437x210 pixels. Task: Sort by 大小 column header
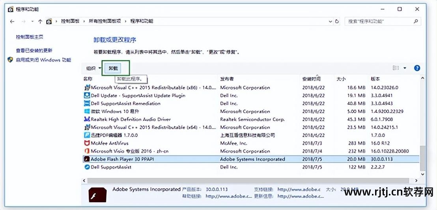[x=341, y=79]
